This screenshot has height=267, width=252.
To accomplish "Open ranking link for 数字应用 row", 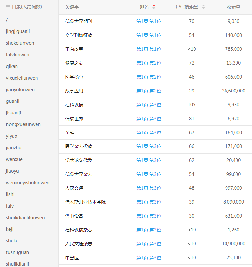I will pos(149,91).
